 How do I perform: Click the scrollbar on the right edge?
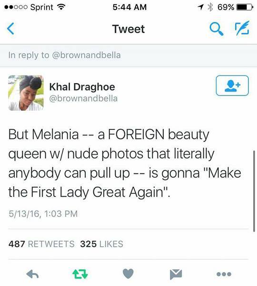(x=254, y=191)
